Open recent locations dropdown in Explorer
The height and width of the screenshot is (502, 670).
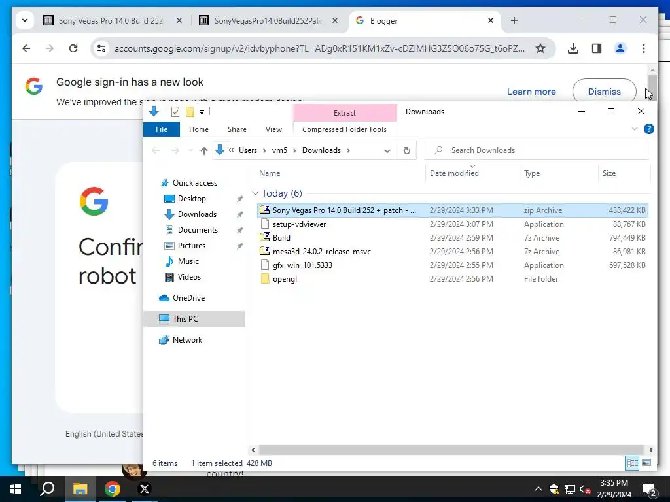190,150
